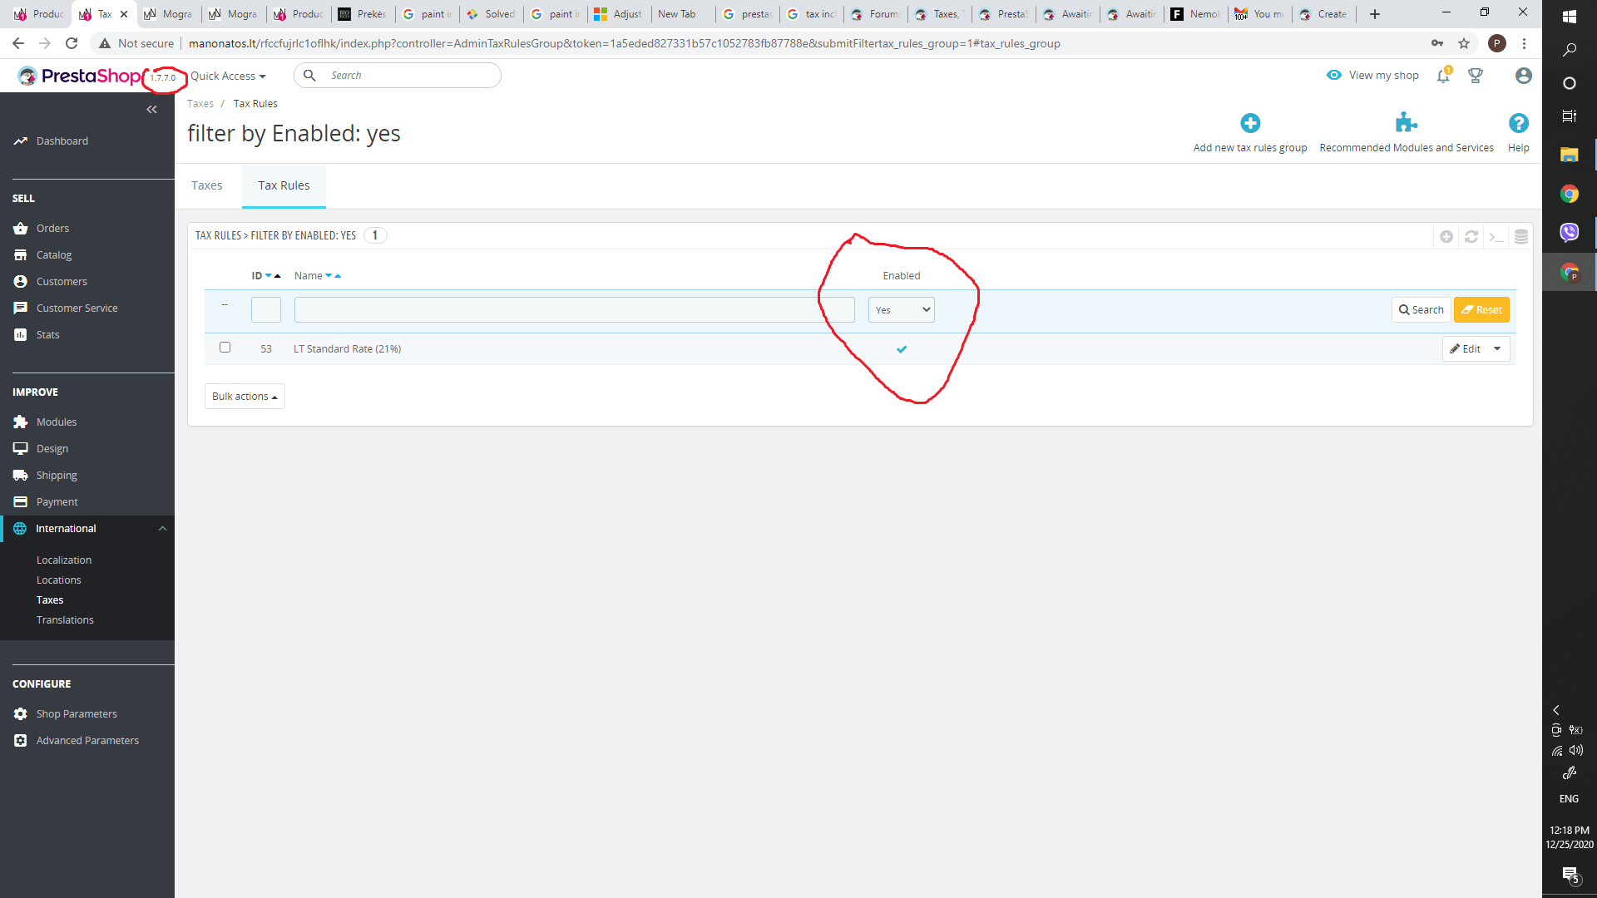Open Modules in the sidebar menu
This screenshot has height=898, width=1597.
[x=56, y=422]
